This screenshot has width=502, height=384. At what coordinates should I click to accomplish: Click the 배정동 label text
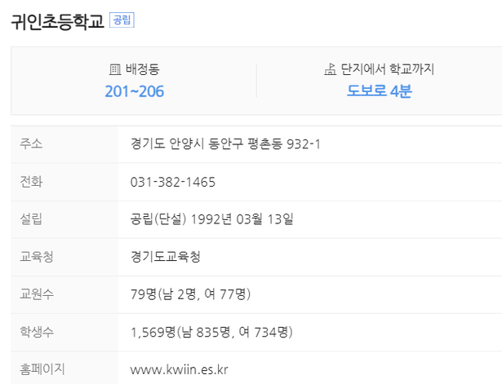tap(143, 69)
